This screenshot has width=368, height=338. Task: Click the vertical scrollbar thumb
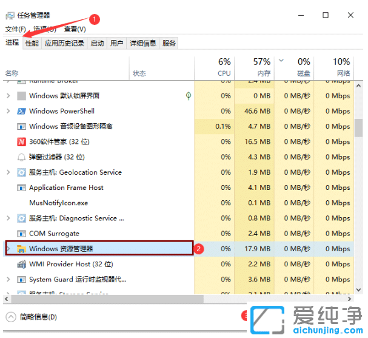pos(358,128)
